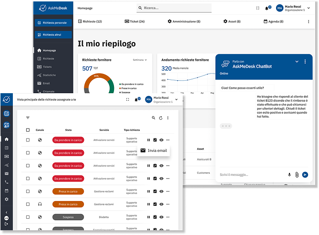Open the Asset (8) tab
This screenshot has height=235, width=319.
tap(232, 21)
